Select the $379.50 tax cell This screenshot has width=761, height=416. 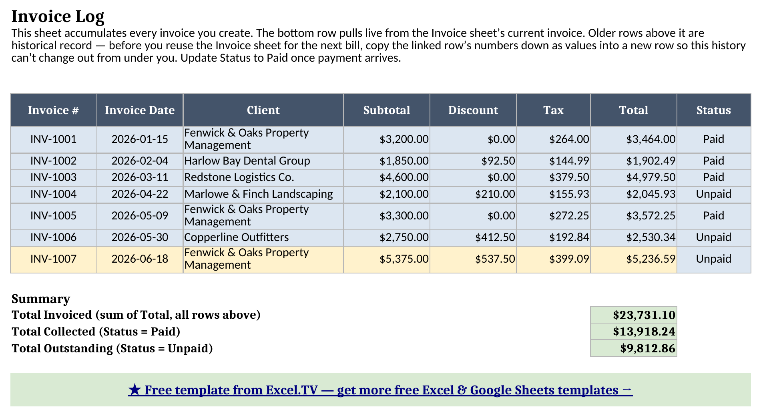coord(553,177)
